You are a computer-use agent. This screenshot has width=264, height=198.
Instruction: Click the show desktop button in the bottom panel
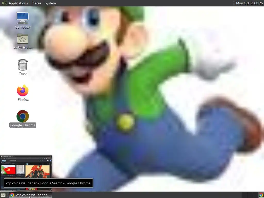pos(3,195)
